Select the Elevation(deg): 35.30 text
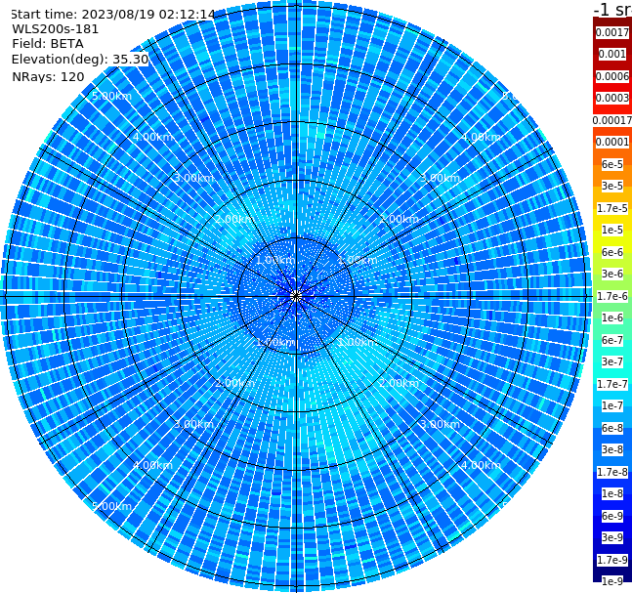The width and height of the screenshot is (632, 593). (80, 60)
